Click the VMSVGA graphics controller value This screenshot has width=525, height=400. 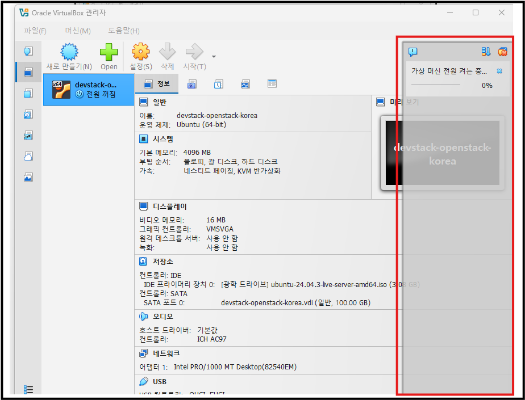point(220,229)
